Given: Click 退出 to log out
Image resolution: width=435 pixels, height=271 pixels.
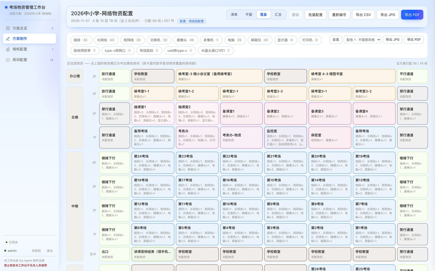Looking at the screenshot, I should tap(50, 251).
